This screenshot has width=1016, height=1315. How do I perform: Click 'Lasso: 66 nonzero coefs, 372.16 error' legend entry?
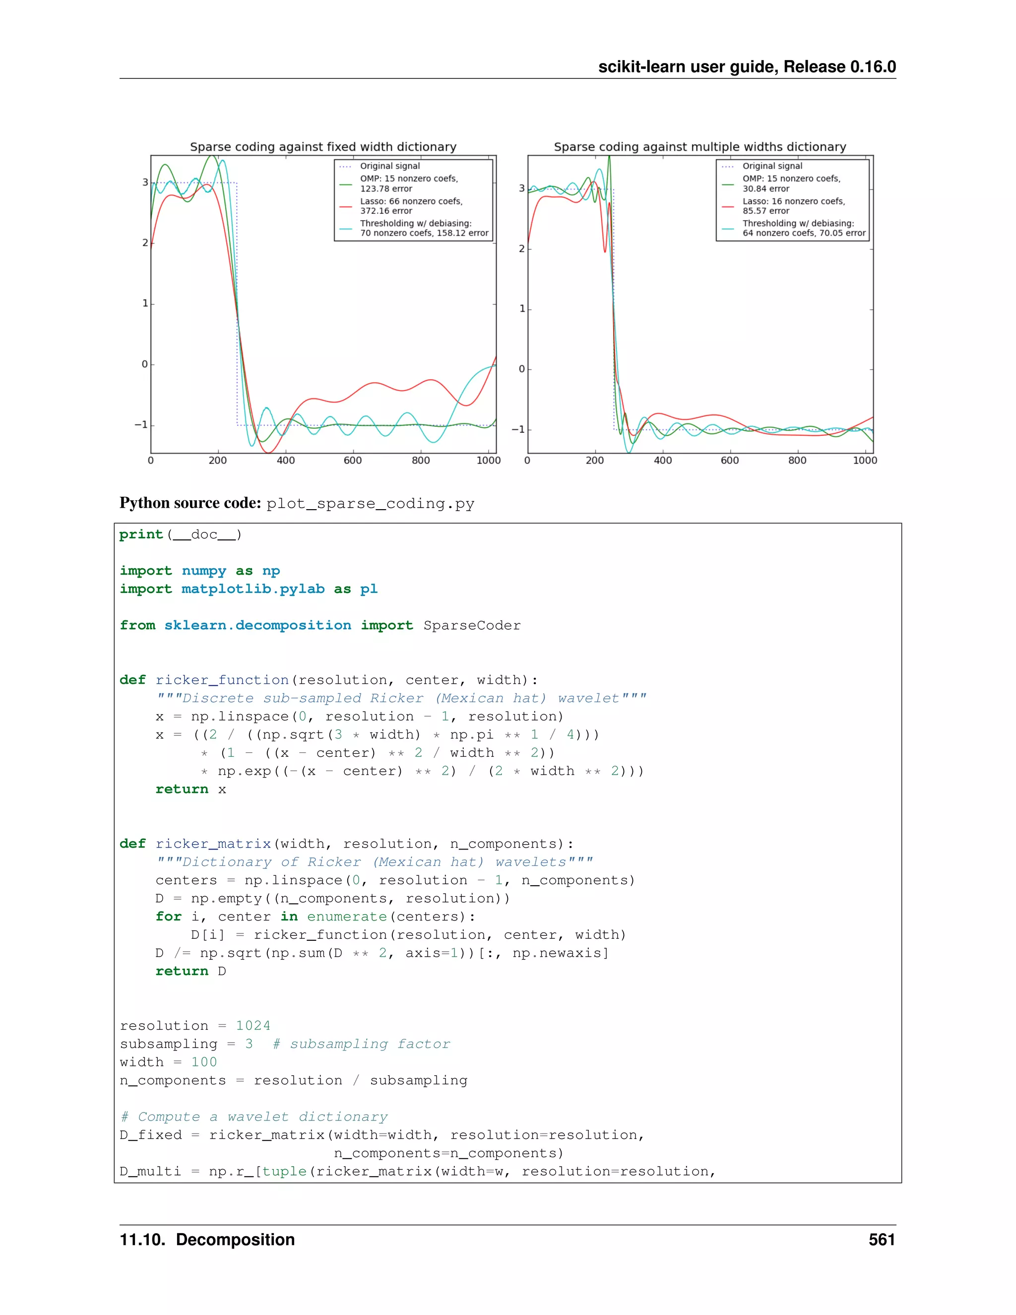tap(401, 206)
